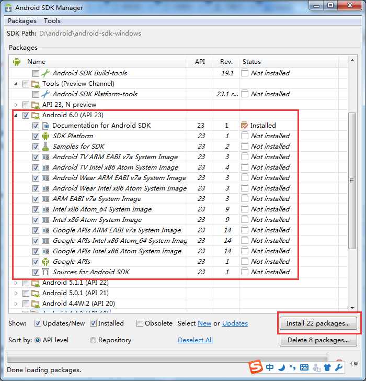
Task: Click the folder icon of Tools (Preview Channel)
Action: click(x=36, y=84)
